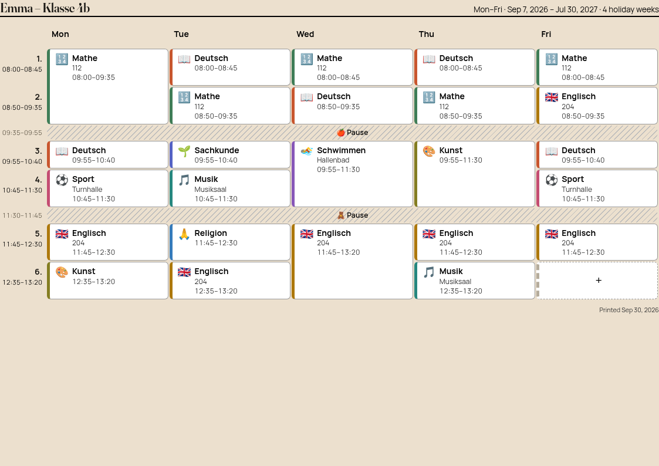Click the UK flag icon in Friday's second-period Englisch
Screen dimensions: 659x466
(552, 97)
